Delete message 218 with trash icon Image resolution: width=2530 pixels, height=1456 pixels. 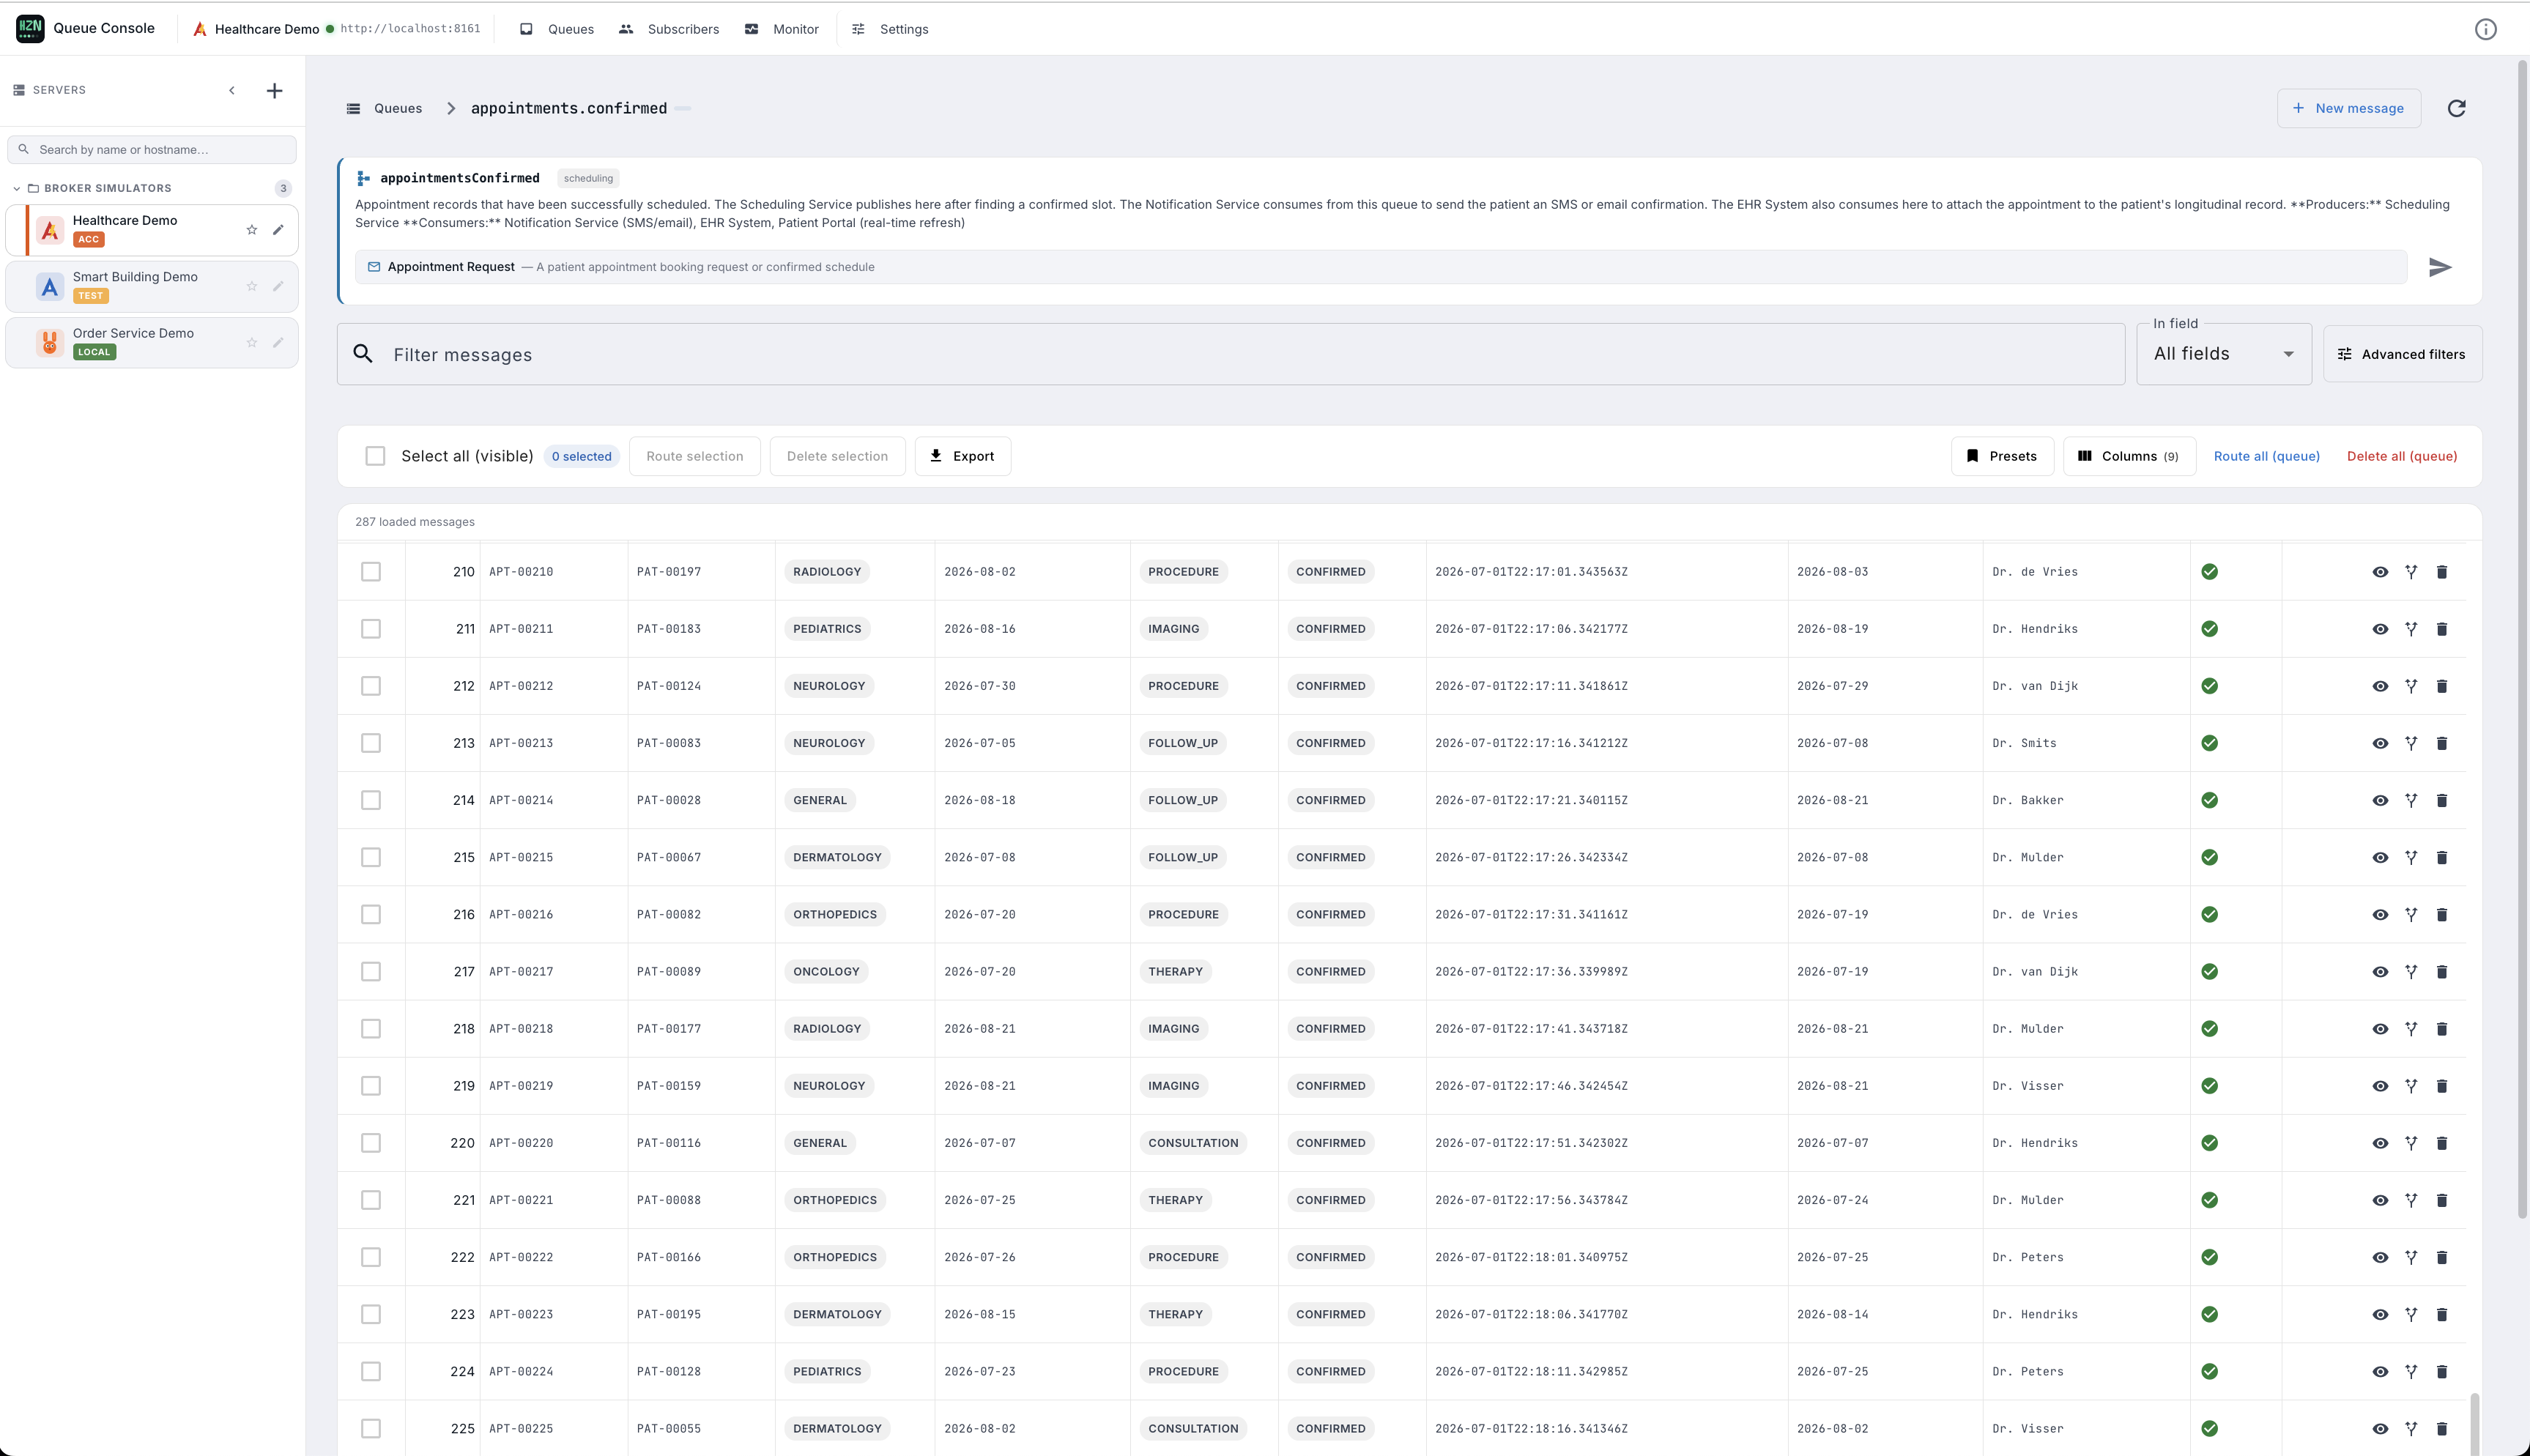click(x=2441, y=1028)
